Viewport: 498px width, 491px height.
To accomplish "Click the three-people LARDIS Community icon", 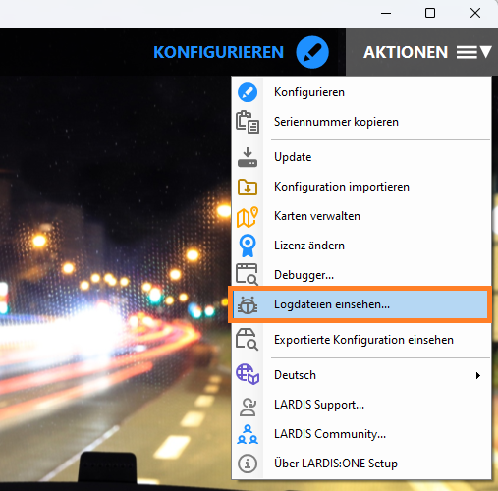I will click(x=248, y=434).
